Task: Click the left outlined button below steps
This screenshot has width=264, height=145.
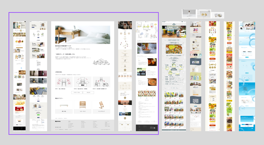Action: [x=76, y=93]
